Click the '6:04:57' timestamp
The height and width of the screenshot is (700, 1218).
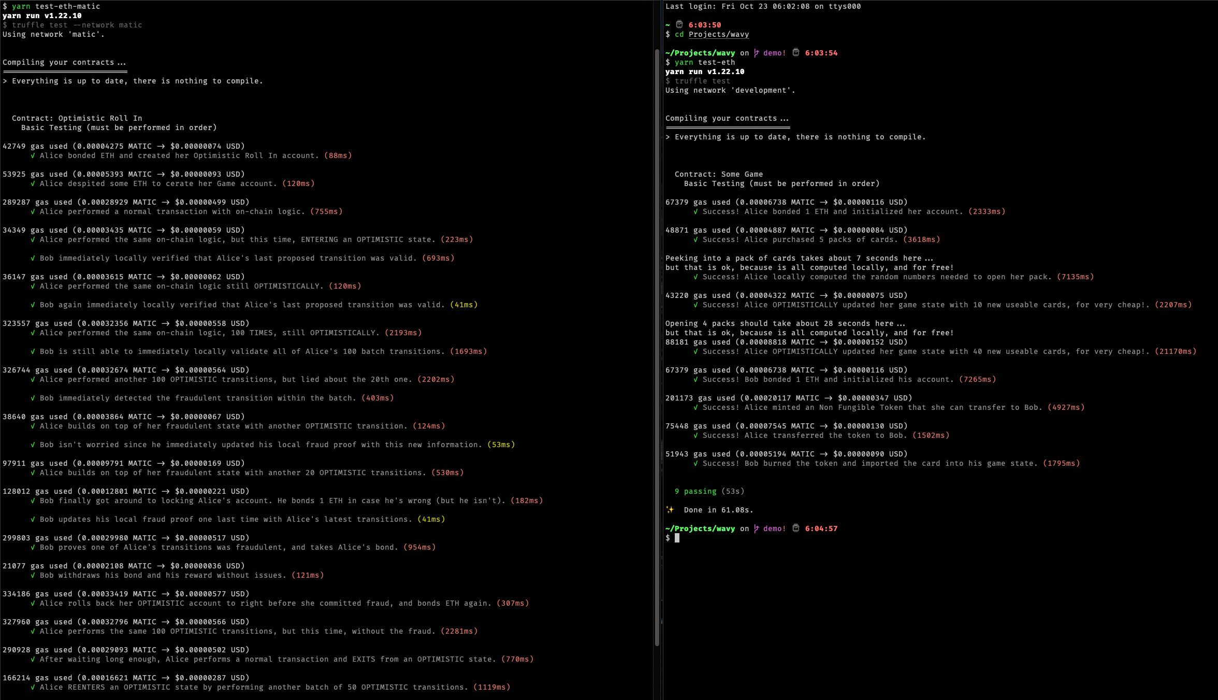coord(821,528)
